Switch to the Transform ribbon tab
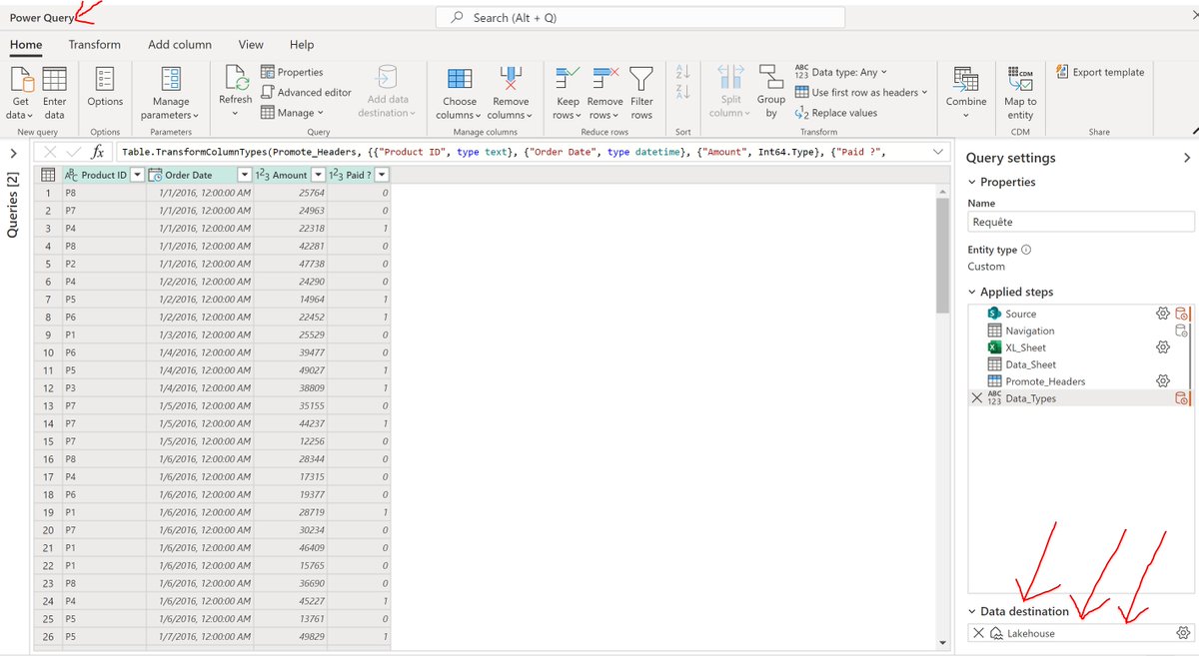Image resolution: width=1199 pixels, height=656 pixels. [x=95, y=45]
